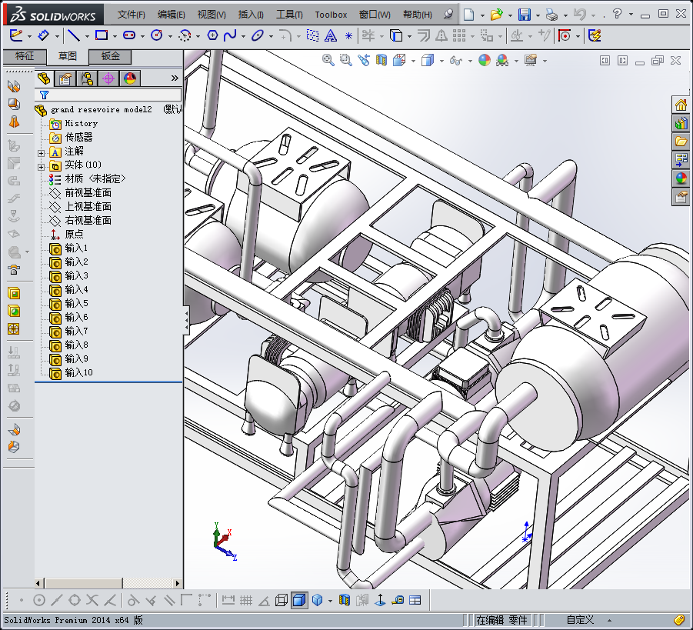Toggle the sketch grid display button
Image resolution: width=693 pixels, height=630 pixels.
tap(246, 600)
